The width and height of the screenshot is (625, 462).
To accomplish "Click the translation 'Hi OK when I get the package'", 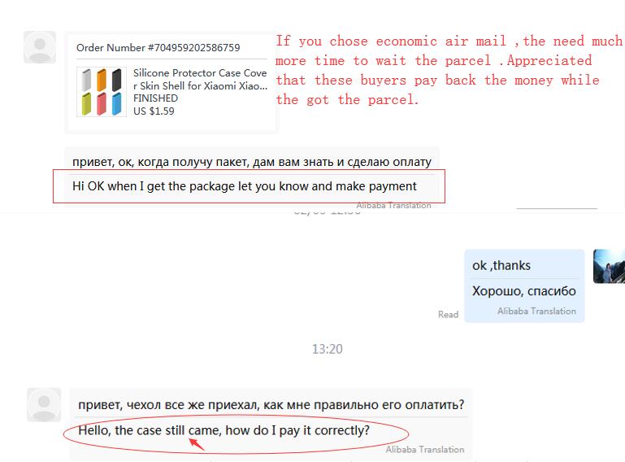I will (245, 186).
